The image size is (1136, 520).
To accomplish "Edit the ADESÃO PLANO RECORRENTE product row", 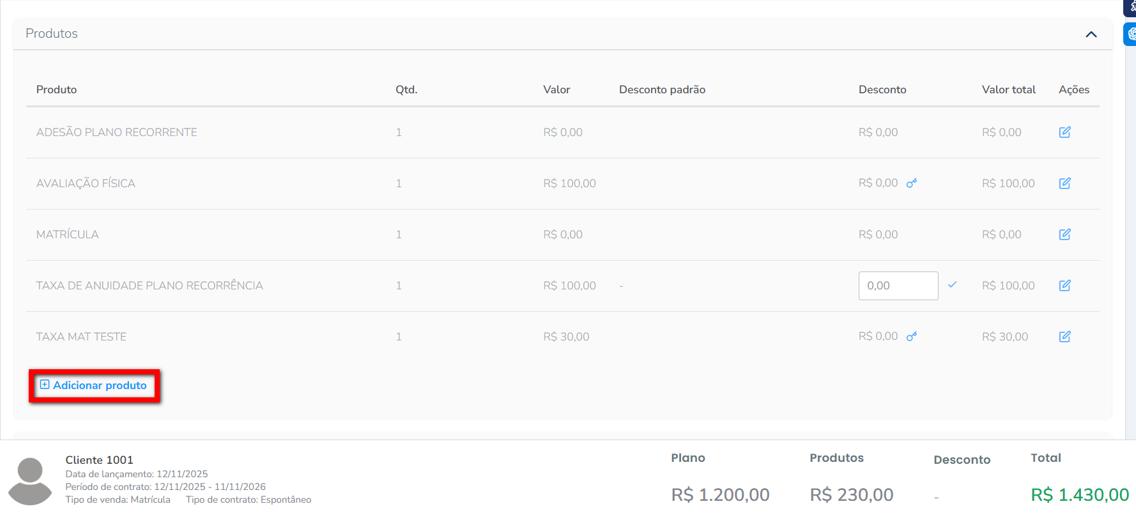I will coord(1064,132).
